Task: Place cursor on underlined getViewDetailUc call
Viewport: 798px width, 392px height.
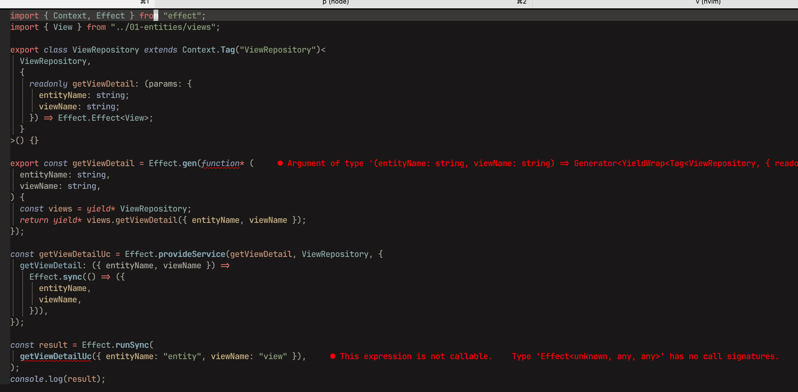Action: tap(56, 356)
